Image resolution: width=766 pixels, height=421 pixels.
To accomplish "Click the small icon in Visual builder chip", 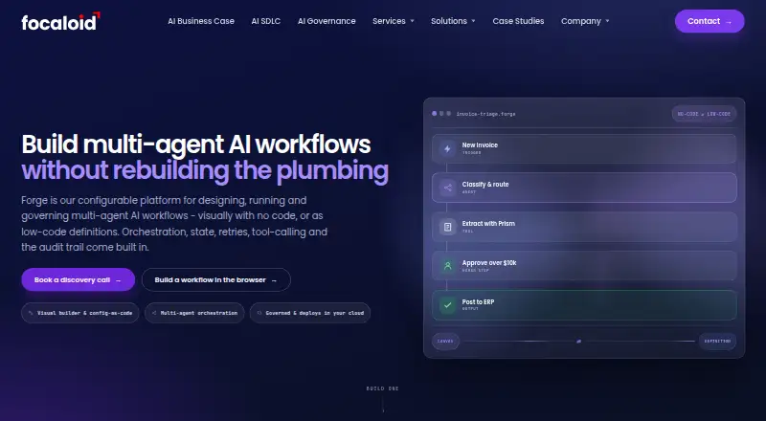I will pyautogui.click(x=31, y=313).
